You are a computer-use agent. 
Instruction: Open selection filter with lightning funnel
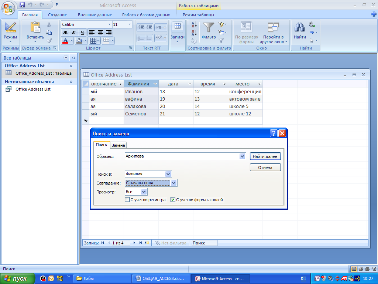[222, 24]
